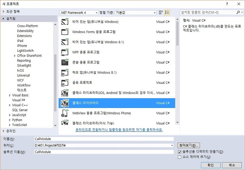Screen dimensions: 245x170
Task: Select the Cross-Platform category
Action: [28, 26]
